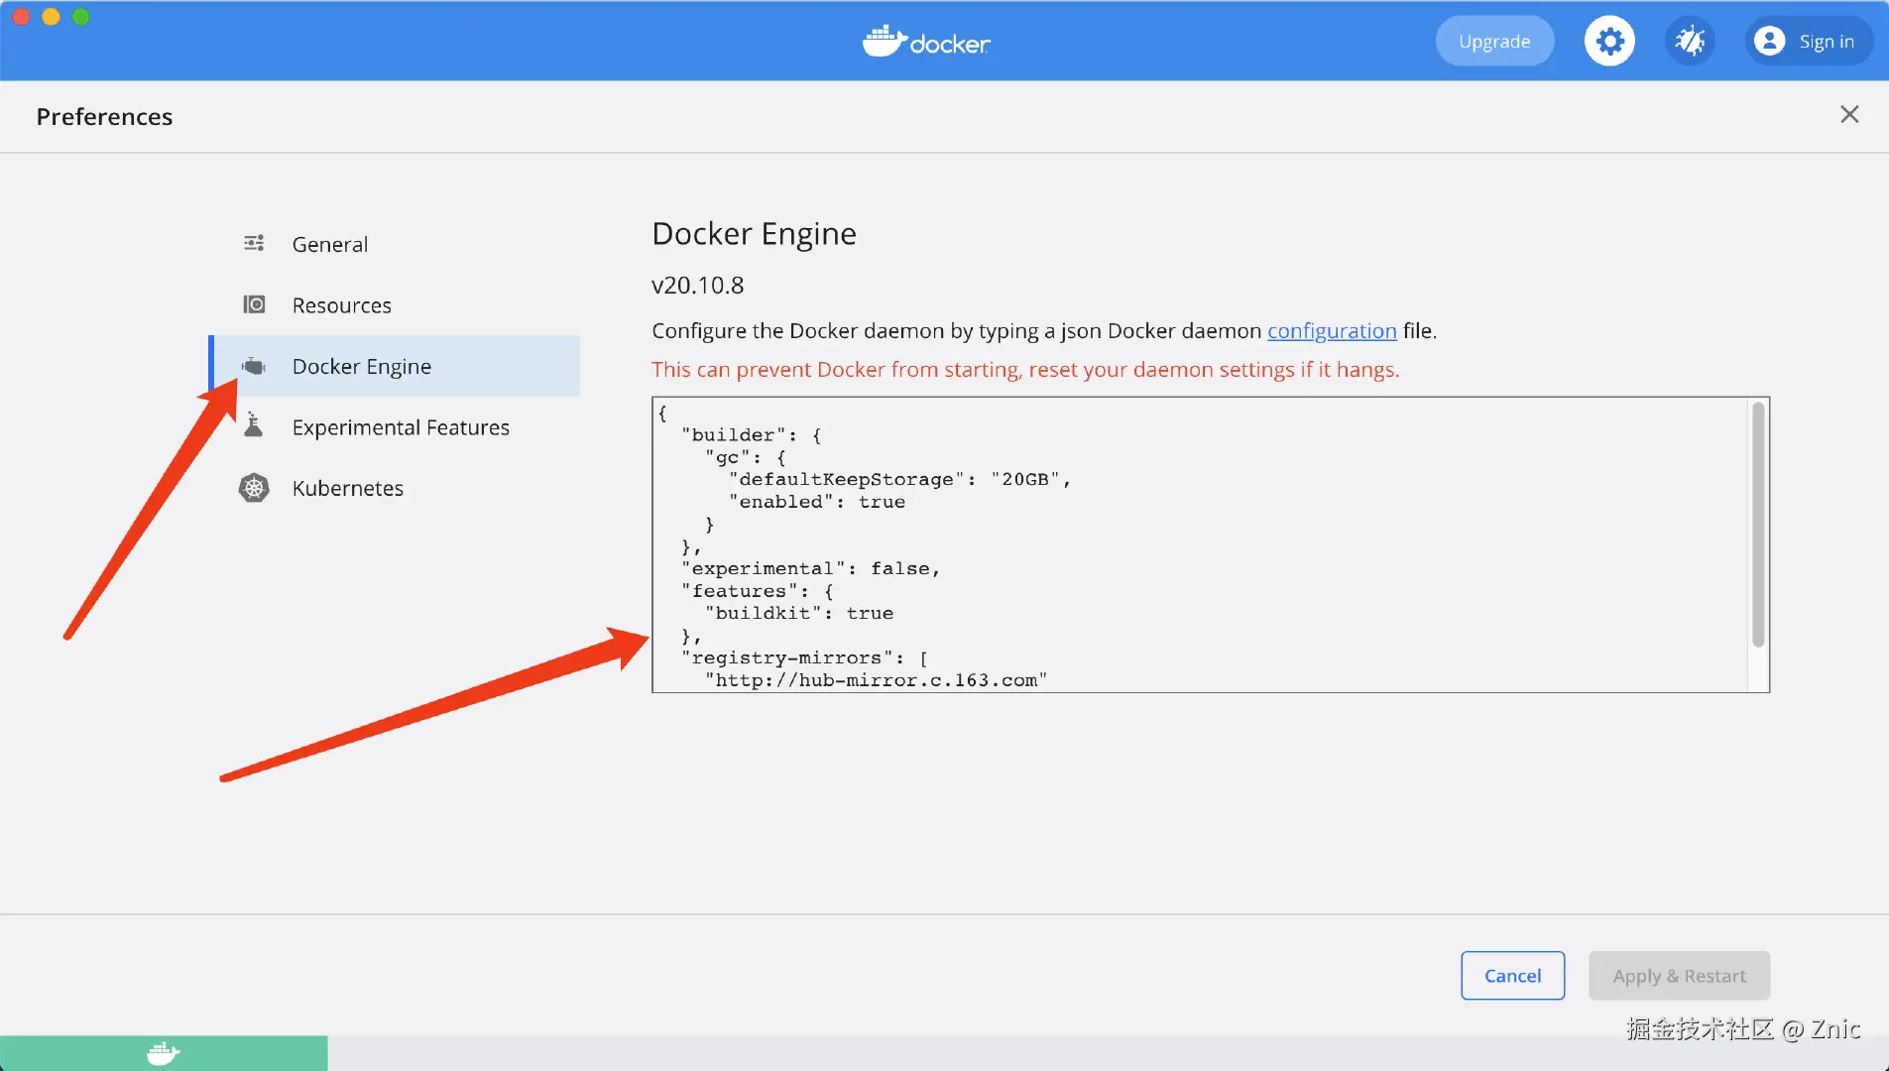The image size is (1889, 1071).
Task: Click the "builder" line in JSON editor
Action: tap(752, 435)
